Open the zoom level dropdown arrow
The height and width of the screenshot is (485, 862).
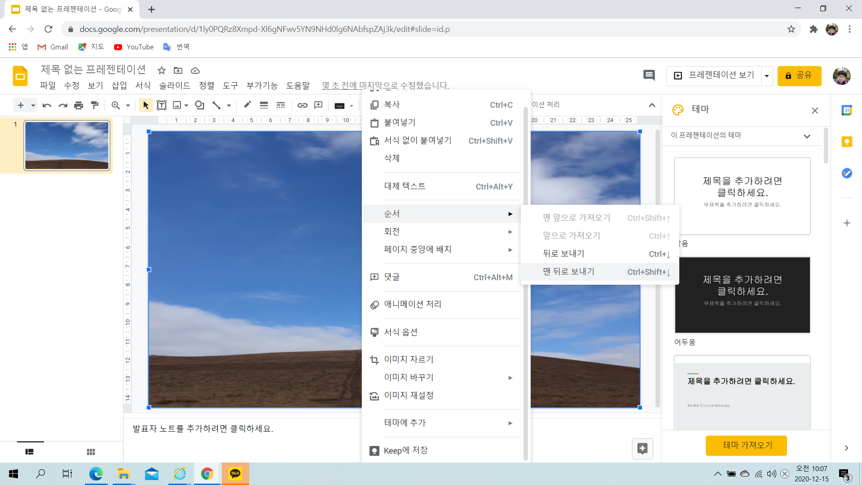(x=128, y=106)
